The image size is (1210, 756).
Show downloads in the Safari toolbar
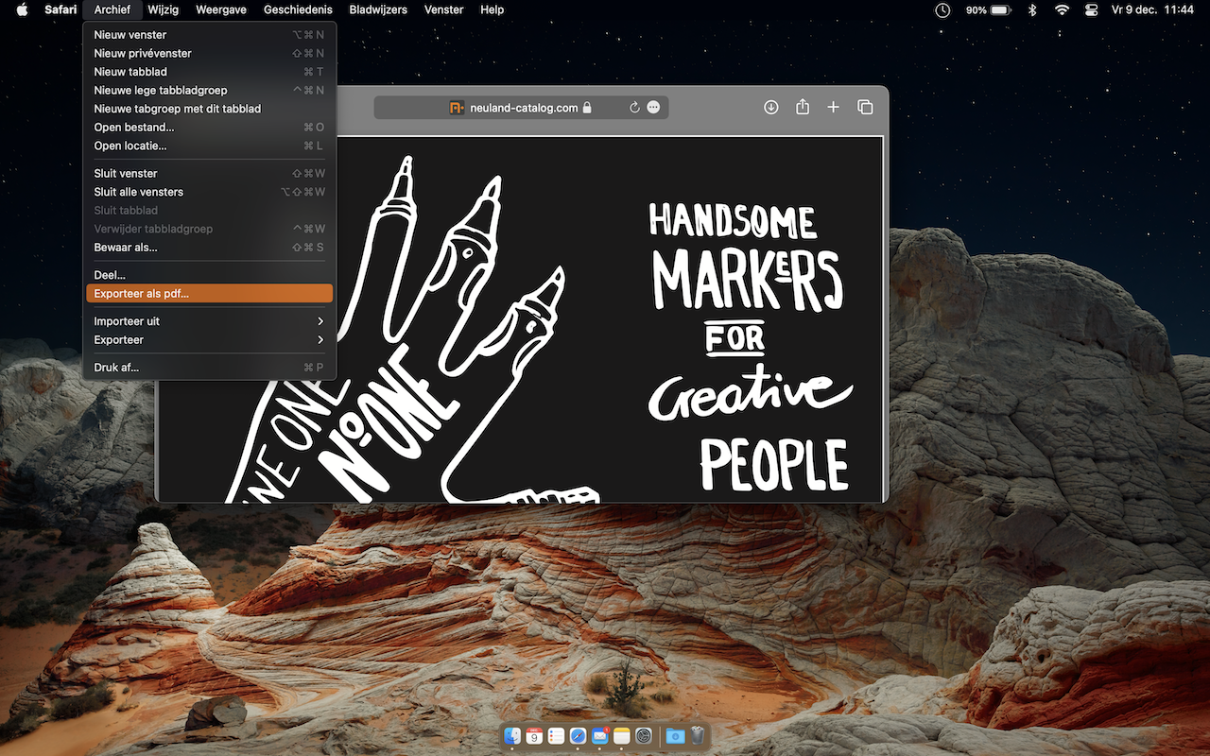pos(771,108)
